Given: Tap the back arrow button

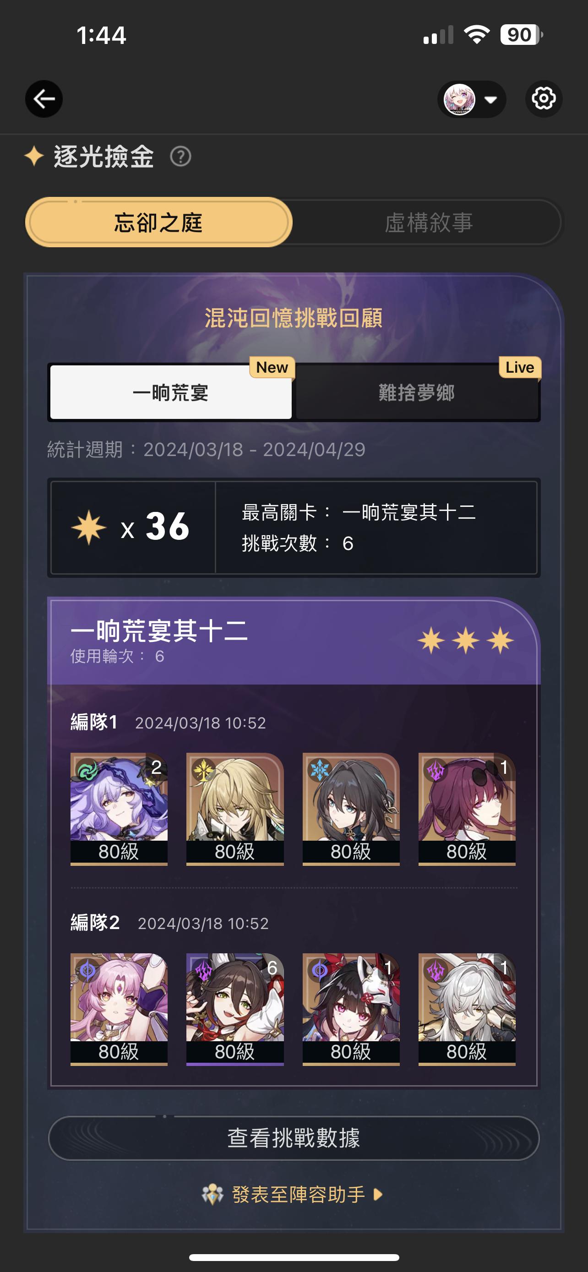Looking at the screenshot, I should pyautogui.click(x=44, y=99).
